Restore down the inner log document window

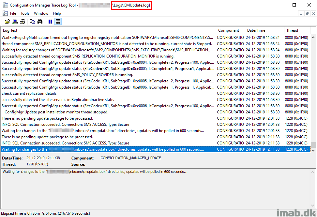(x=307, y=14)
